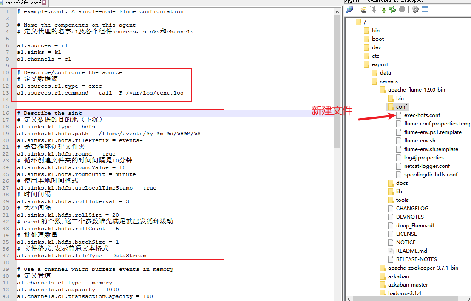
Task: Select flume-env.ps1.template file
Action: [x=433, y=132]
